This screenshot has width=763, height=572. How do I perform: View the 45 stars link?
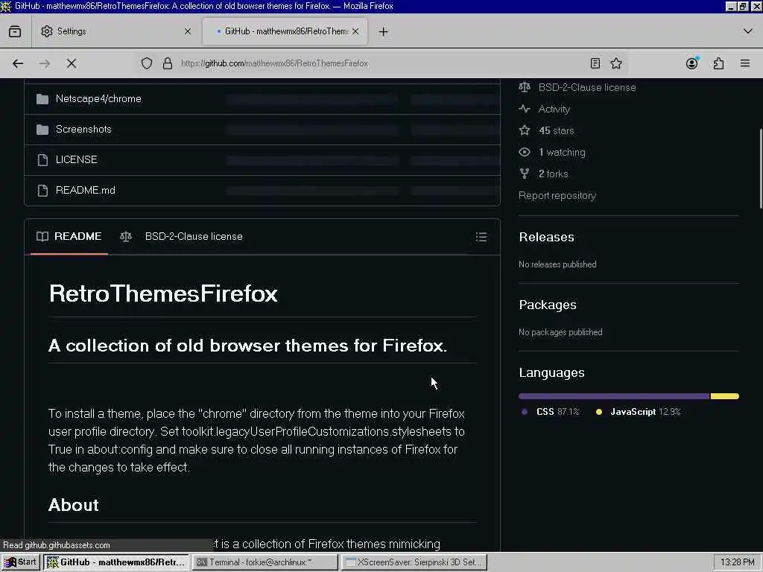pyautogui.click(x=556, y=131)
